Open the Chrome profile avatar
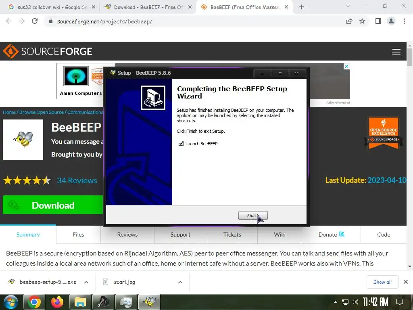This screenshot has height=310, width=413. pyautogui.click(x=391, y=21)
